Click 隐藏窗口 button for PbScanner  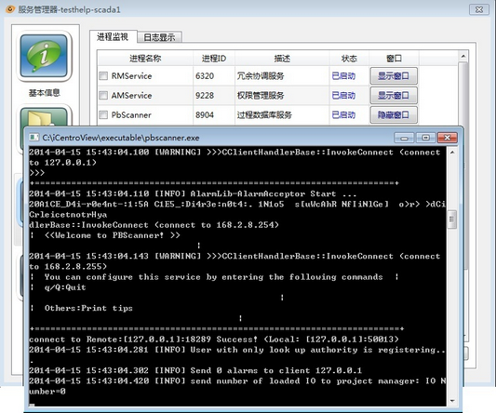394,114
